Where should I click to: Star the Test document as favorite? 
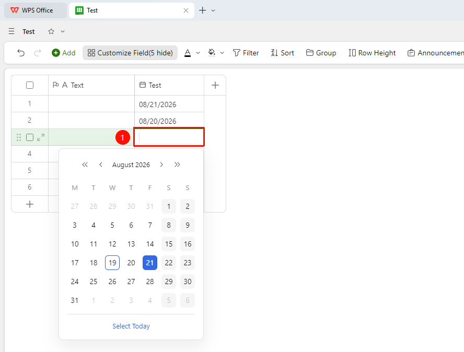(x=51, y=31)
